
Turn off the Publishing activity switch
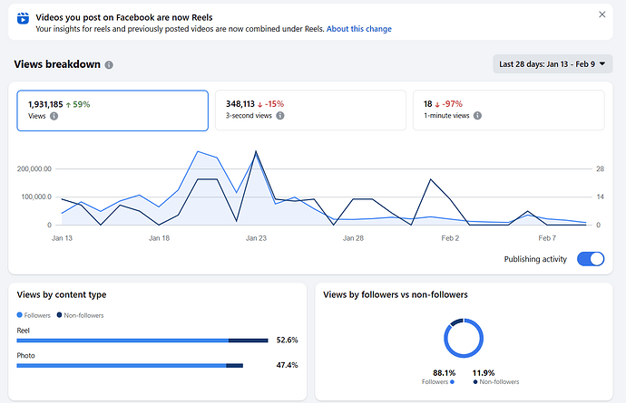590,259
